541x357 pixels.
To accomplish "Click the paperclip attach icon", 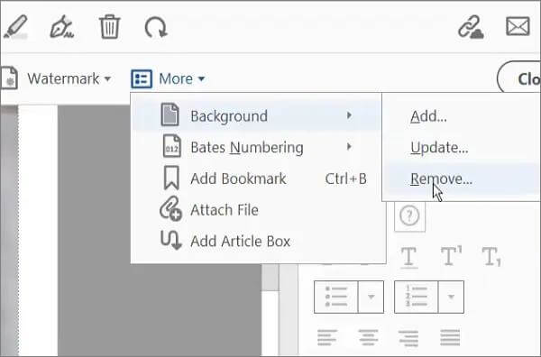I will point(170,208).
